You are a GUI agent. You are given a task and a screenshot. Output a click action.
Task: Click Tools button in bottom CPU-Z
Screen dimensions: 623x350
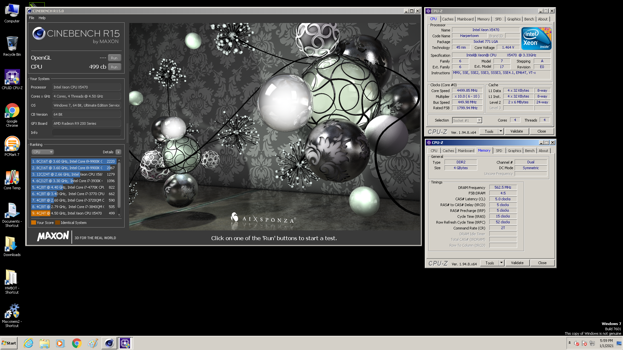click(490, 263)
